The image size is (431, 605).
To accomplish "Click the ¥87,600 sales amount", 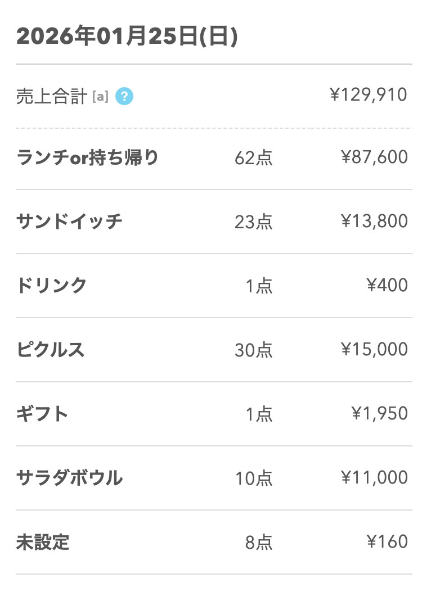I will (374, 157).
